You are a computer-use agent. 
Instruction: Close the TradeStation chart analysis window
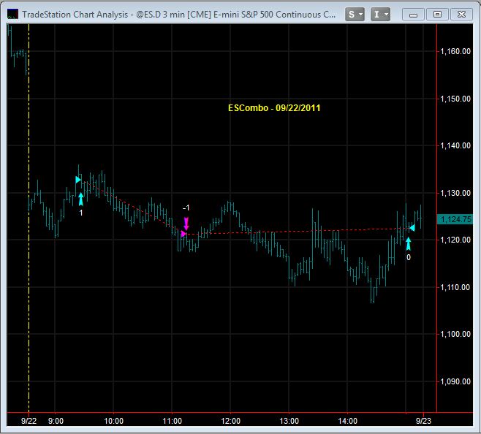(462, 13)
